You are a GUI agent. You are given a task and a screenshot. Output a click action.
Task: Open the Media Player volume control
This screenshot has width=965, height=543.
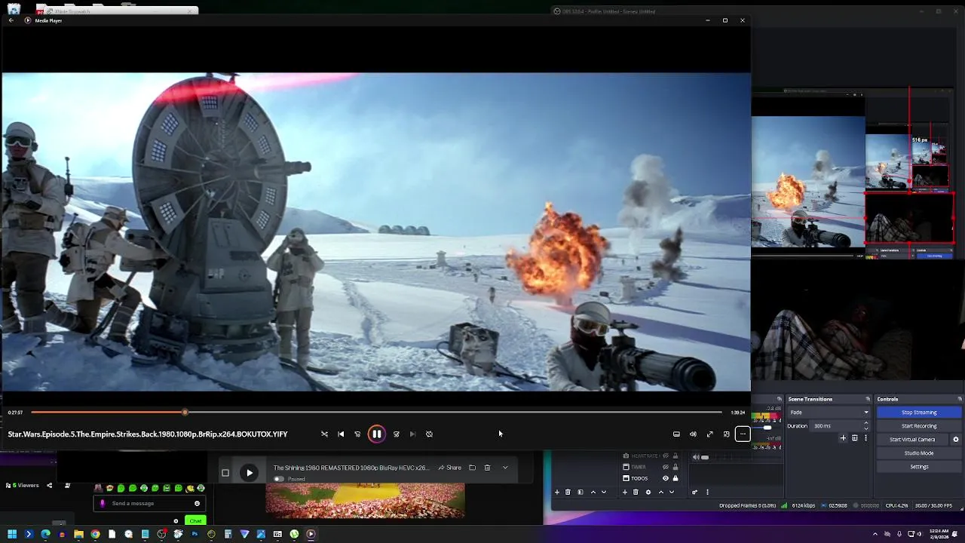(693, 434)
